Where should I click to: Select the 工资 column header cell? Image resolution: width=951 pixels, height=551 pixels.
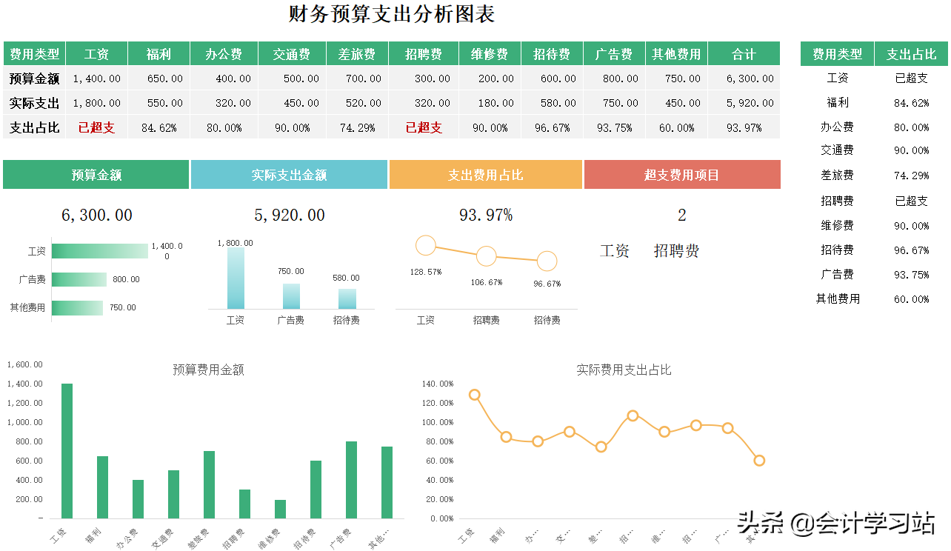pyautogui.click(x=97, y=53)
